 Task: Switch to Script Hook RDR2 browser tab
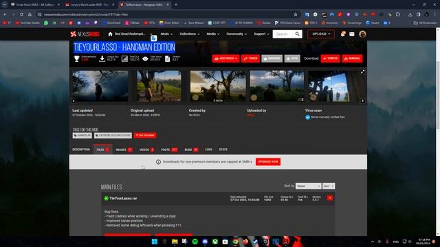[34, 5]
